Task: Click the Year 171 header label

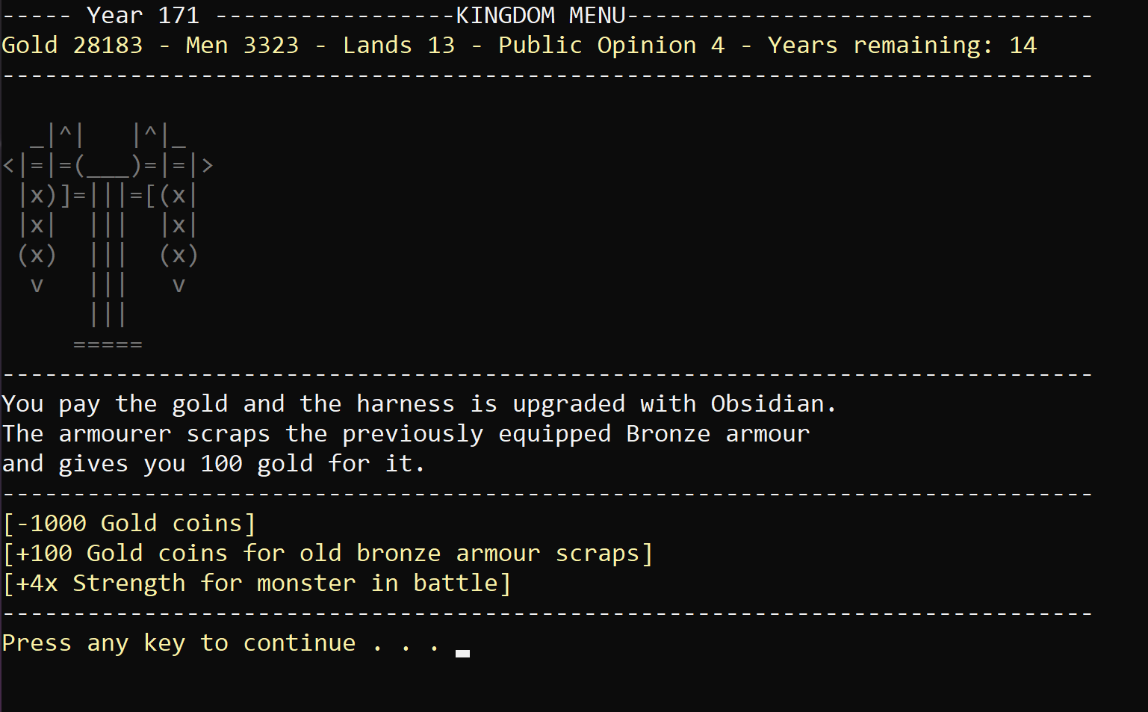Action: coord(143,16)
